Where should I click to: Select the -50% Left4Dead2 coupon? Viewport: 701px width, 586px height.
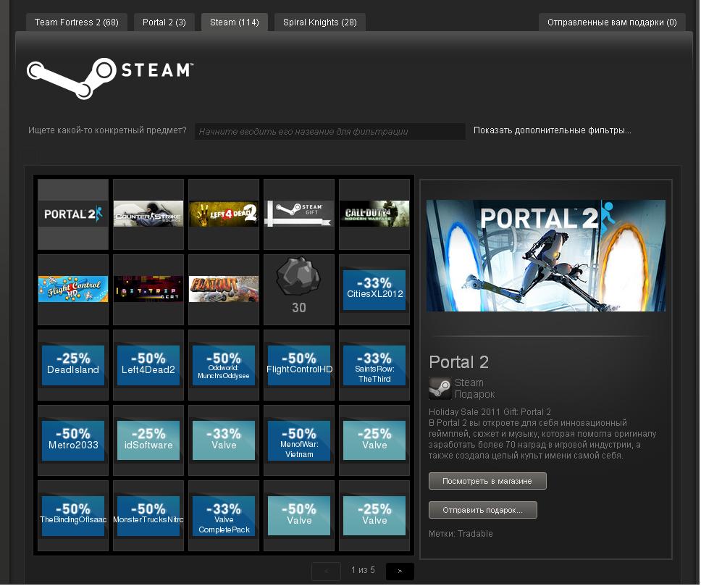point(148,365)
